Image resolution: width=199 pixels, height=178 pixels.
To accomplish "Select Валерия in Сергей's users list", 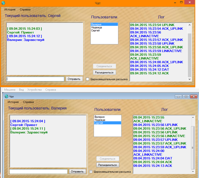I will tap(104, 24).
